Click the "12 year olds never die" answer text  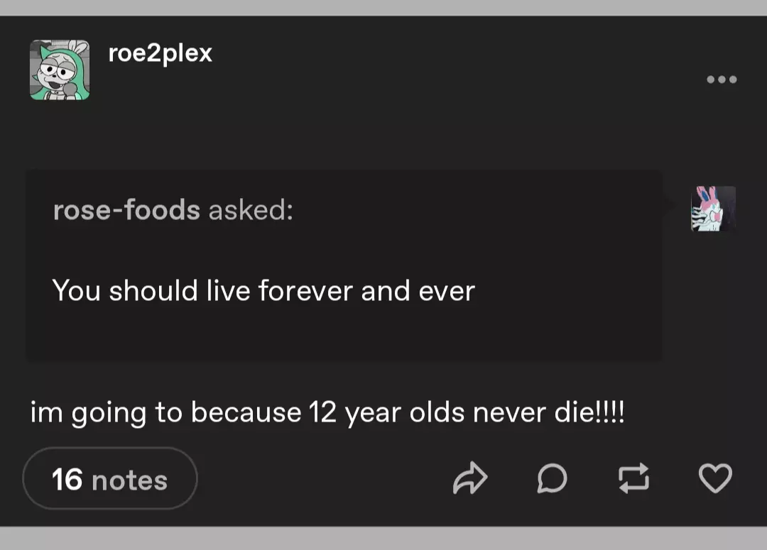(x=327, y=413)
